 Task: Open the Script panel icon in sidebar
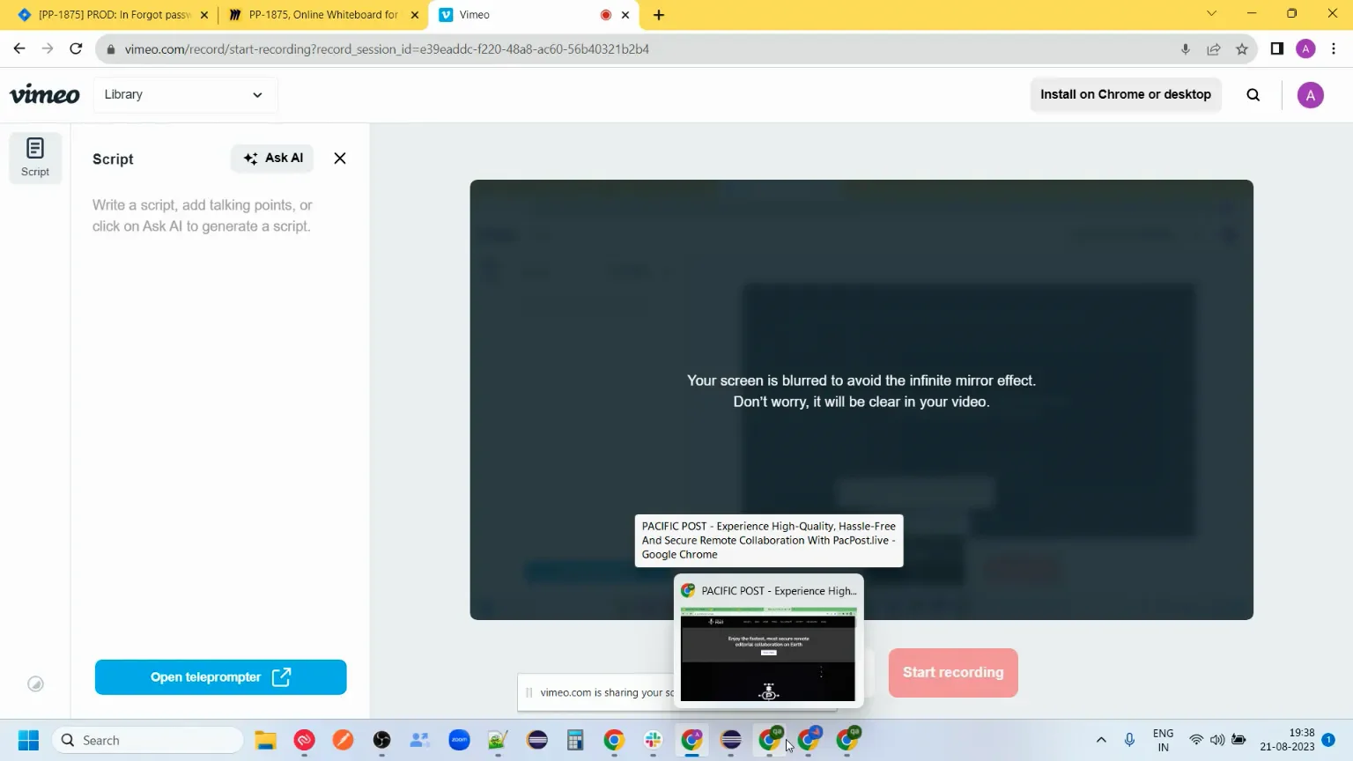(35, 158)
